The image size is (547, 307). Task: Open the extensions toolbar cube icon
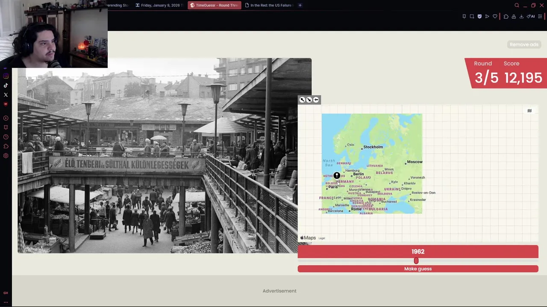(x=506, y=17)
